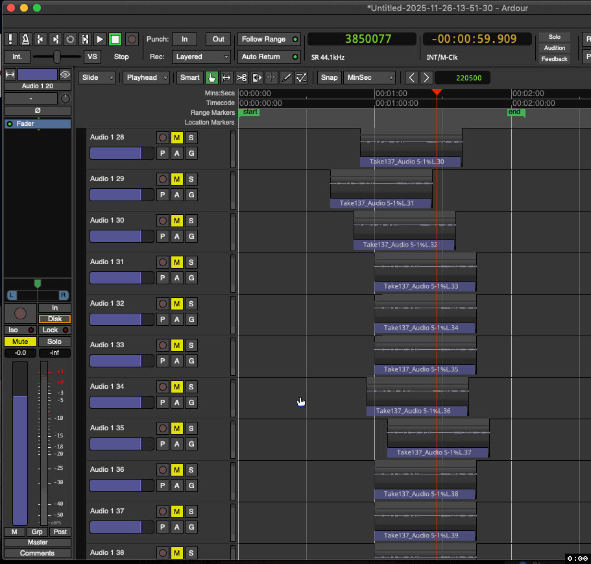Open the Slide edit mode dropdown

(x=97, y=78)
